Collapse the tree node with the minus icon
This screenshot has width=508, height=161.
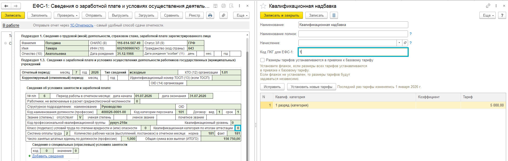coord(6,43)
